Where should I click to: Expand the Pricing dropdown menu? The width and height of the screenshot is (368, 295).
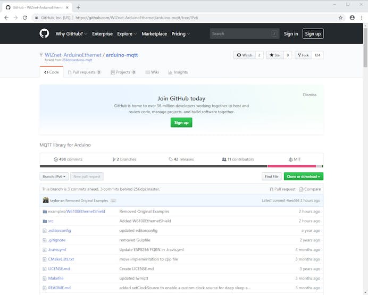click(180, 34)
